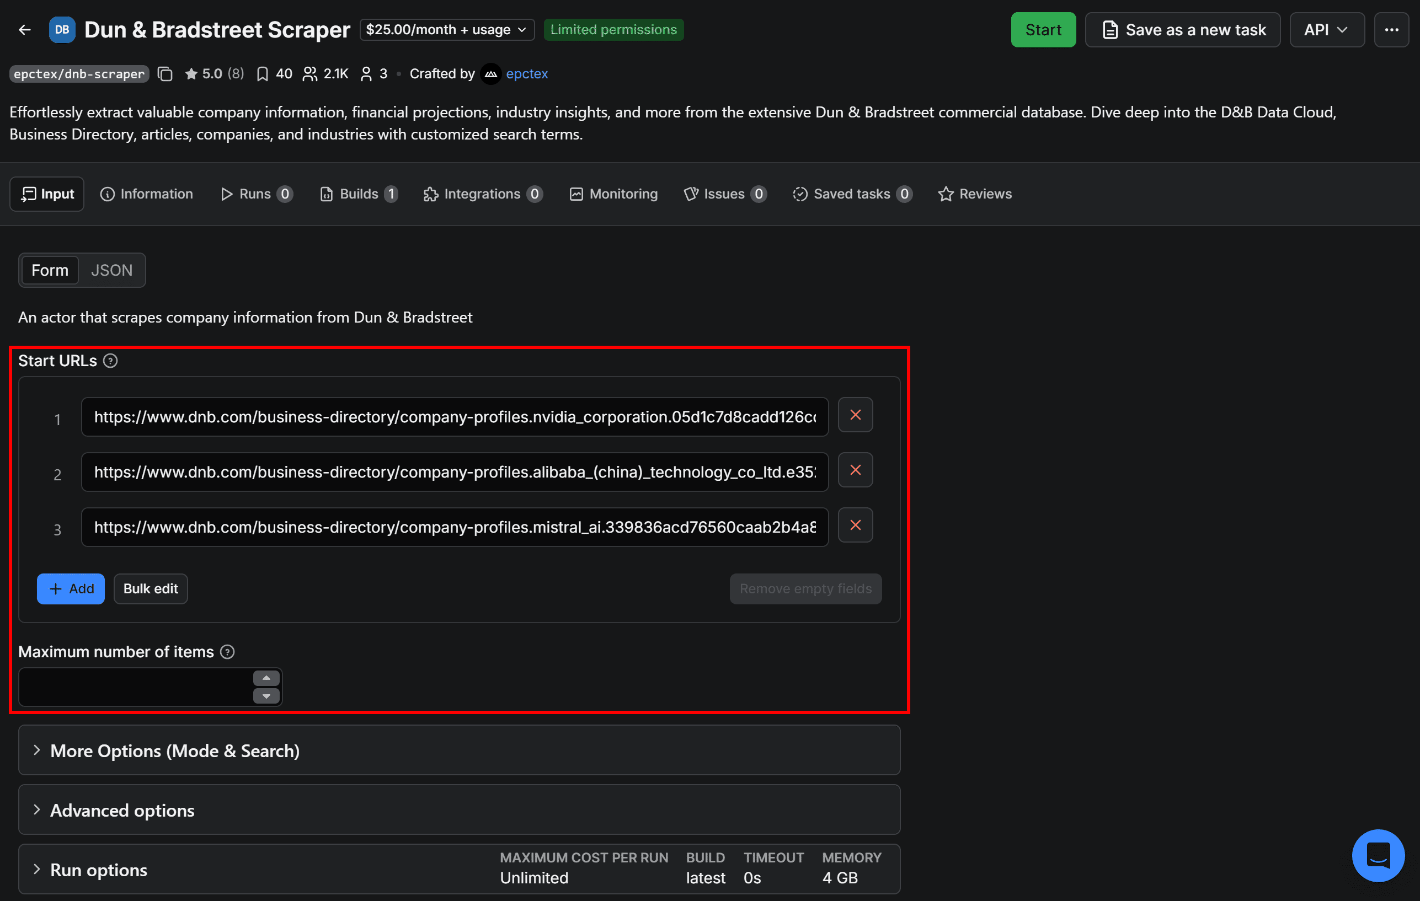Image resolution: width=1420 pixels, height=901 pixels.
Task: Go back using the left arrow icon
Action: pyautogui.click(x=24, y=29)
